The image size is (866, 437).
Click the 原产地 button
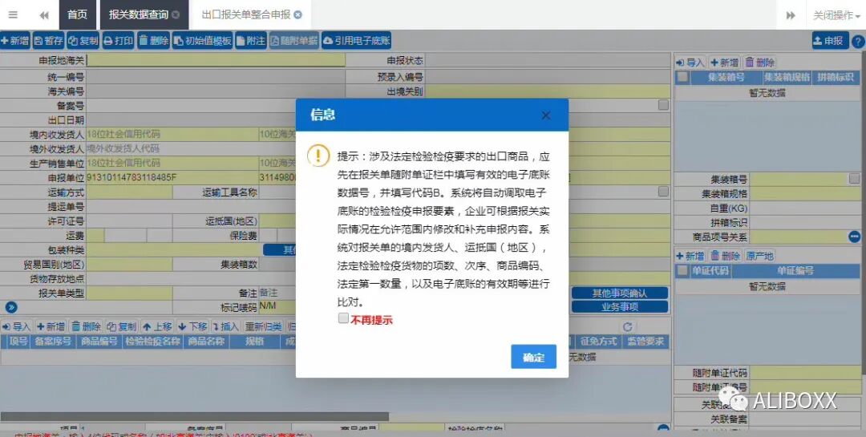pyautogui.click(x=759, y=256)
